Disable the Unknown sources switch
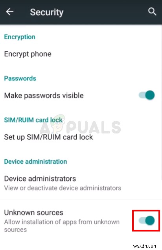The height and width of the screenshot is (250, 162). 147,220
